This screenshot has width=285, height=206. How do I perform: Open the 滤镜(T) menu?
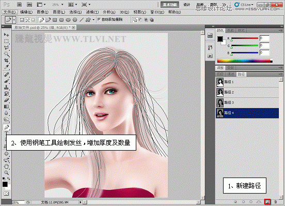tap(92, 12)
